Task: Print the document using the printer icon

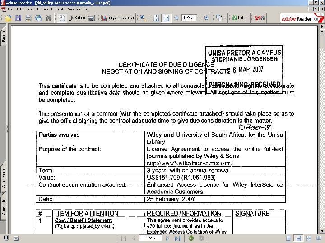Action: 28,18
